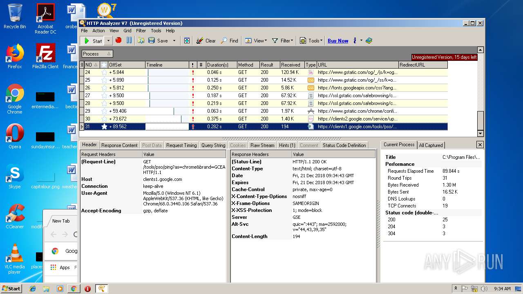The height and width of the screenshot is (294, 523).
Task: Click the grid scrollbar down arrow
Action: 481,134
